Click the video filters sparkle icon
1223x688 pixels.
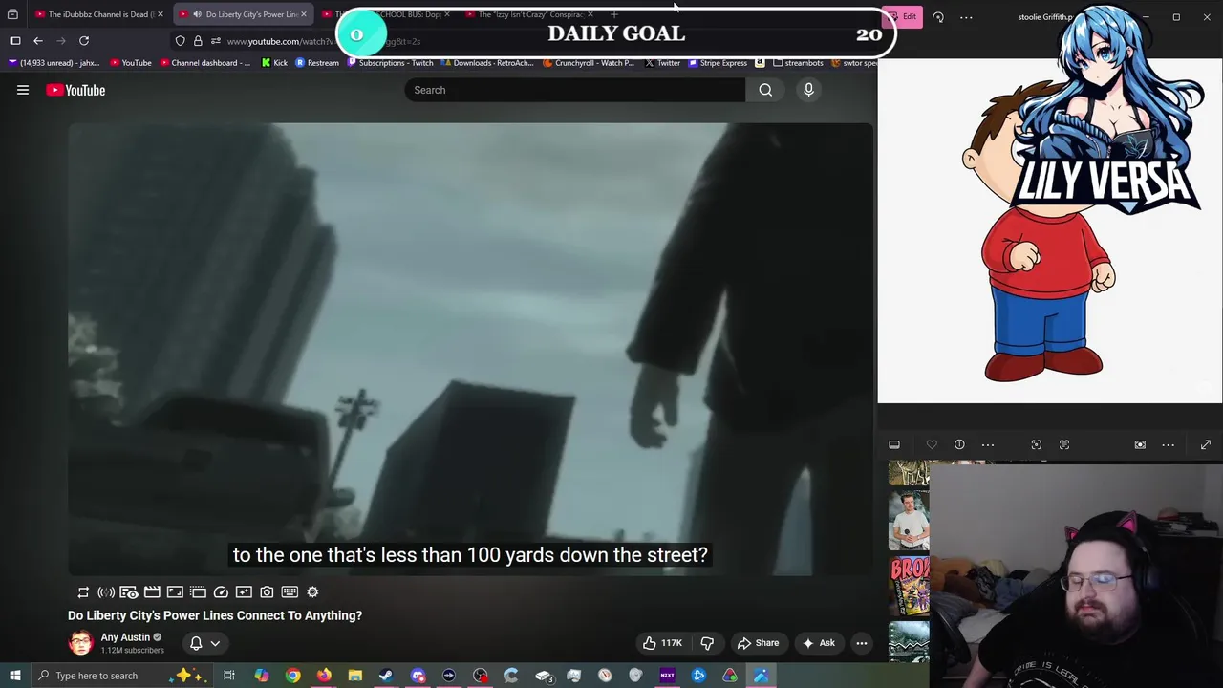click(244, 592)
